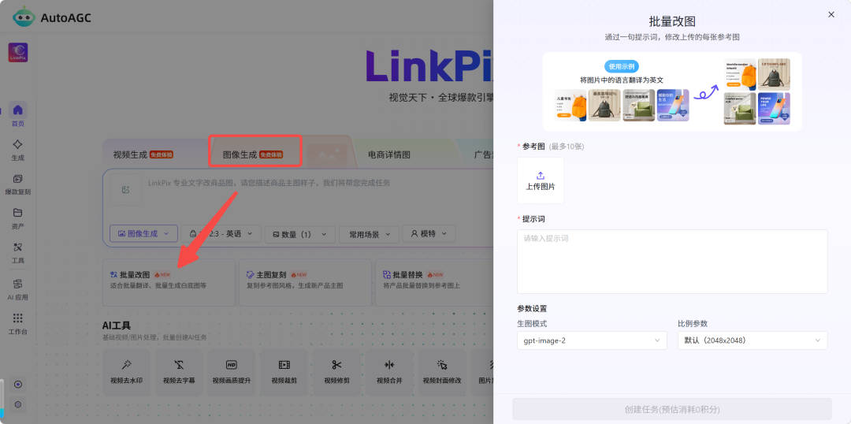Open the 图像生成 mode dropdown
The height and width of the screenshot is (424, 851).
pyautogui.click(x=144, y=233)
